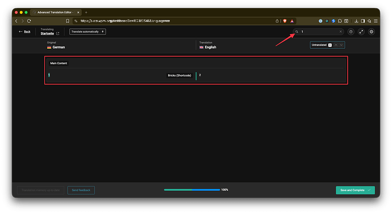The image size is (392, 213).
Task: Reload the current page
Action: [x=29, y=21]
